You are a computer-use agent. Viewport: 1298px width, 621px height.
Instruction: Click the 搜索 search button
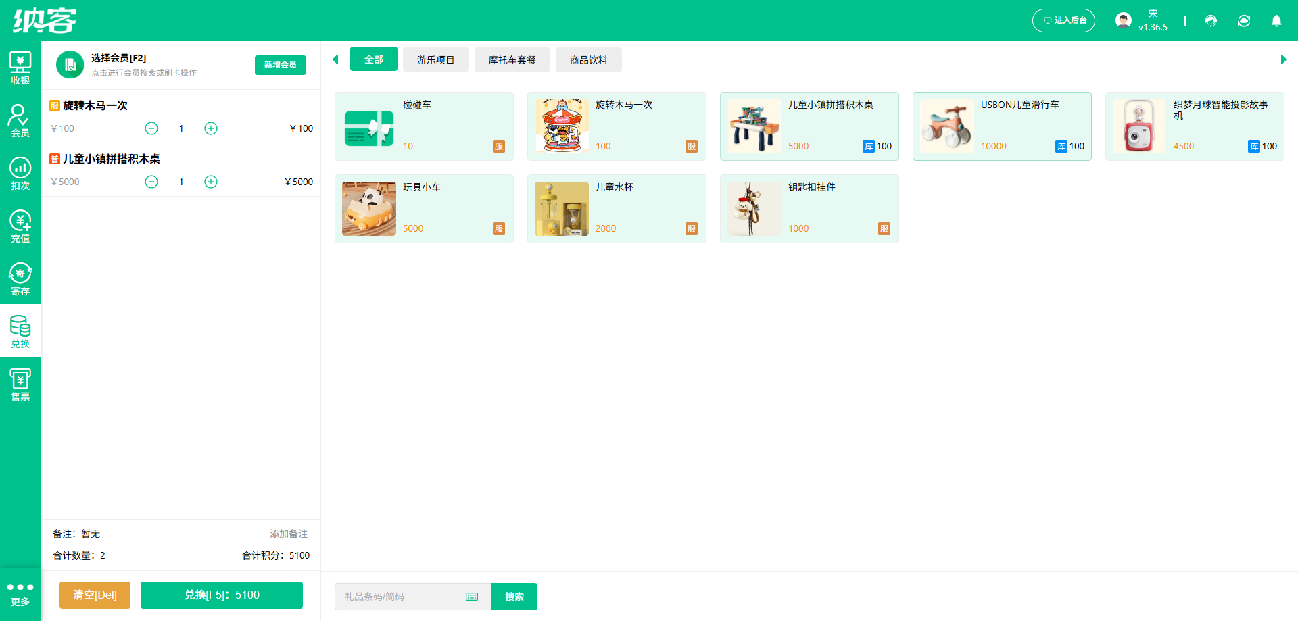[514, 597]
